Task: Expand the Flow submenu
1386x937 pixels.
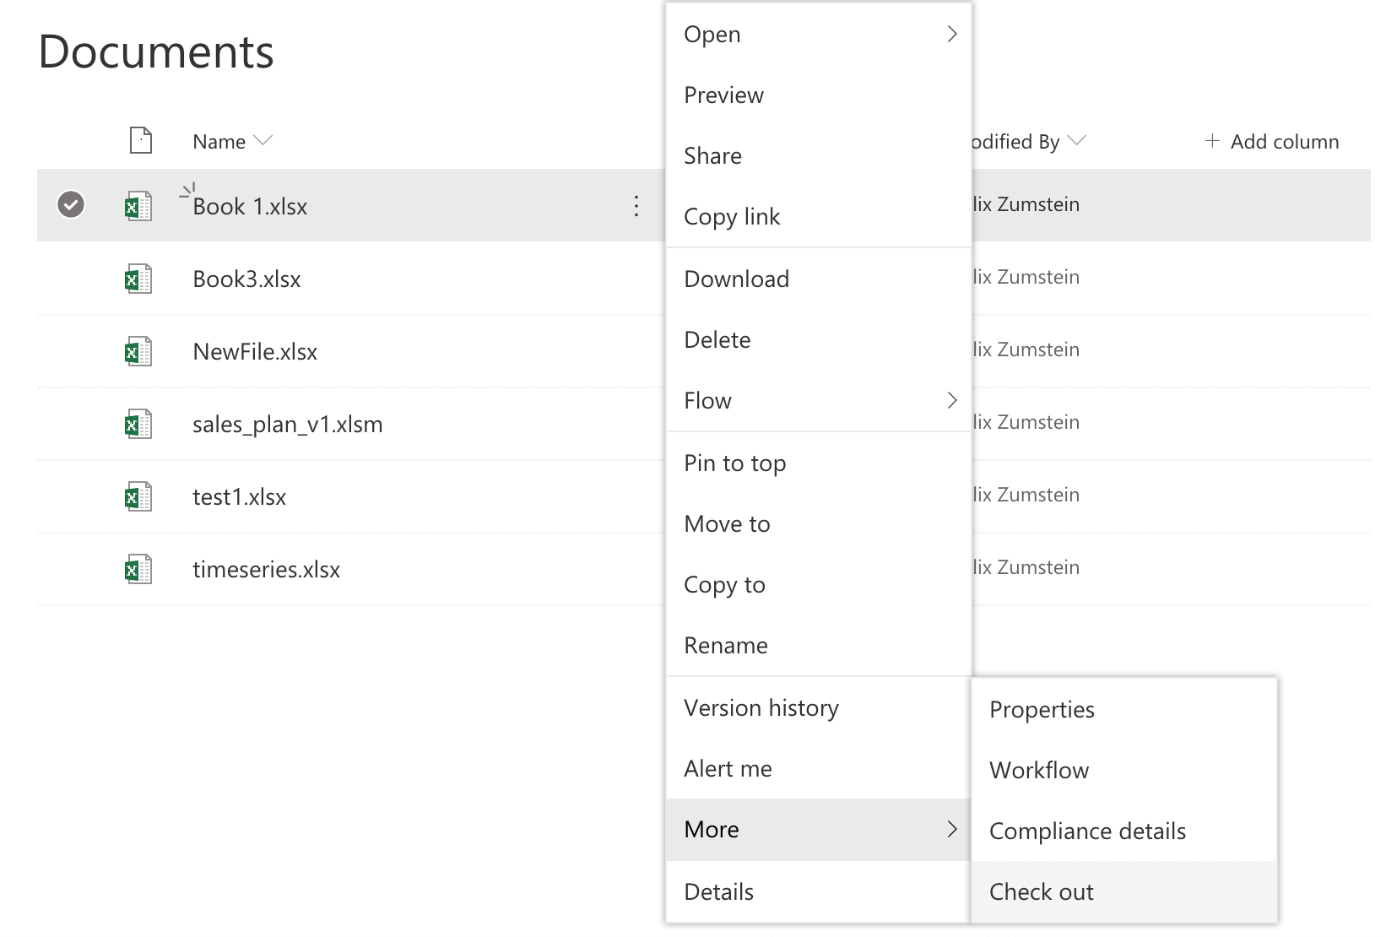Action: tap(952, 400)
